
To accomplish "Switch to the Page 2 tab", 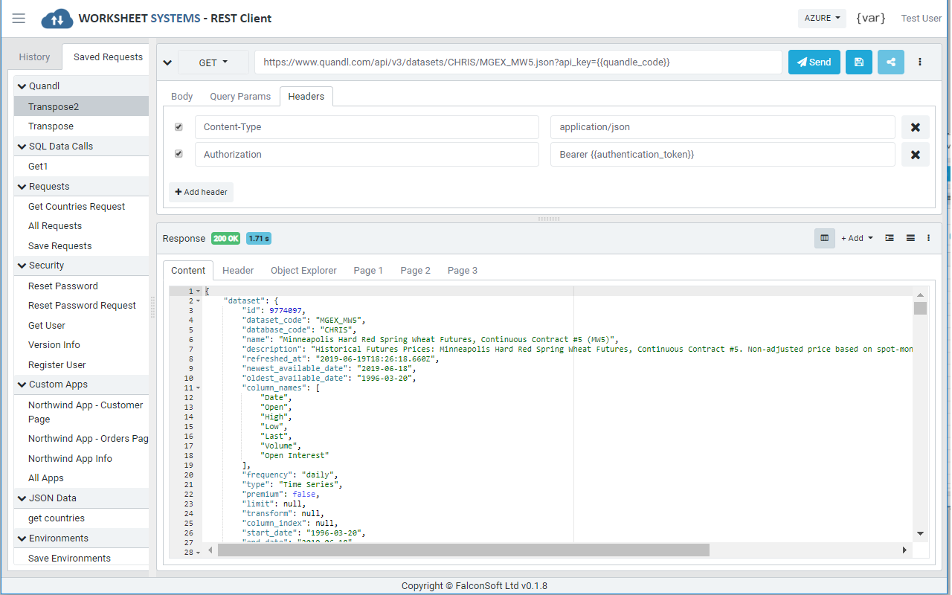I will pos(415,270).
